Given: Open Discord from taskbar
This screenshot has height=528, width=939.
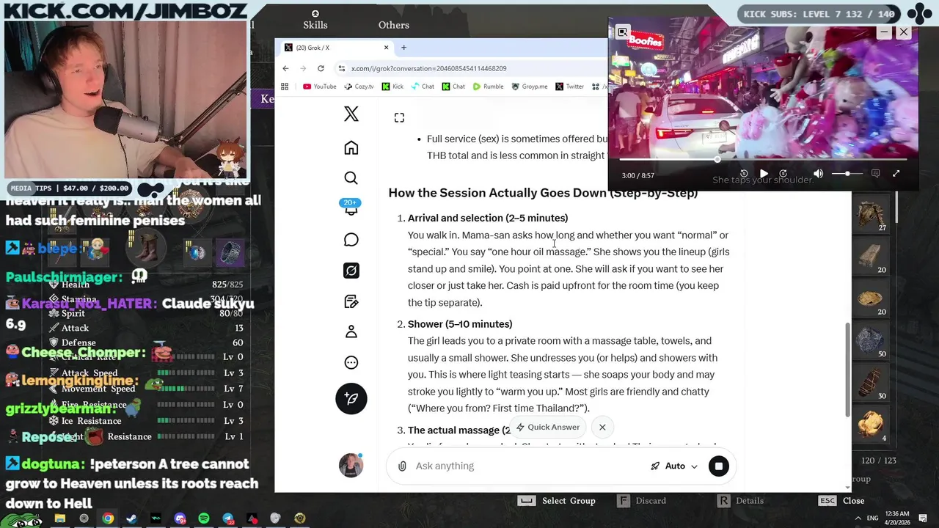Looking at the screenshot, I should coord(180,518).
